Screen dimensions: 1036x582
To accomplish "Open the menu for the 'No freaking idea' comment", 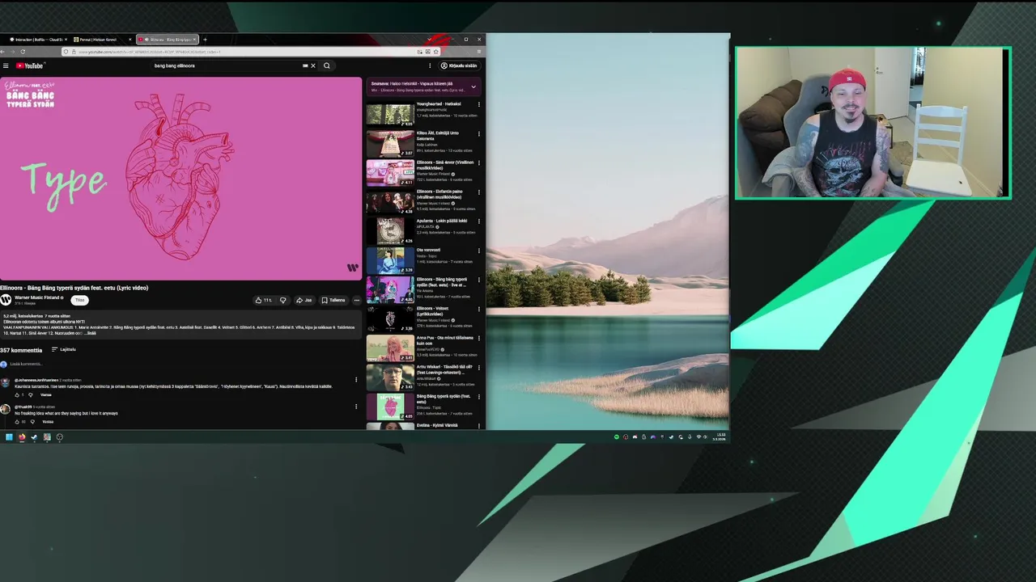I will click(x=356, y=407).
